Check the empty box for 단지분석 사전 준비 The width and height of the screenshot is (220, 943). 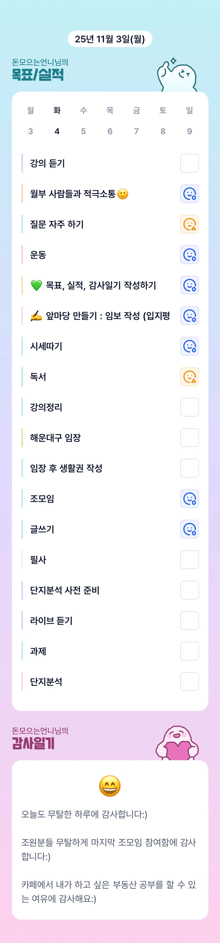[x=189, y=590]
